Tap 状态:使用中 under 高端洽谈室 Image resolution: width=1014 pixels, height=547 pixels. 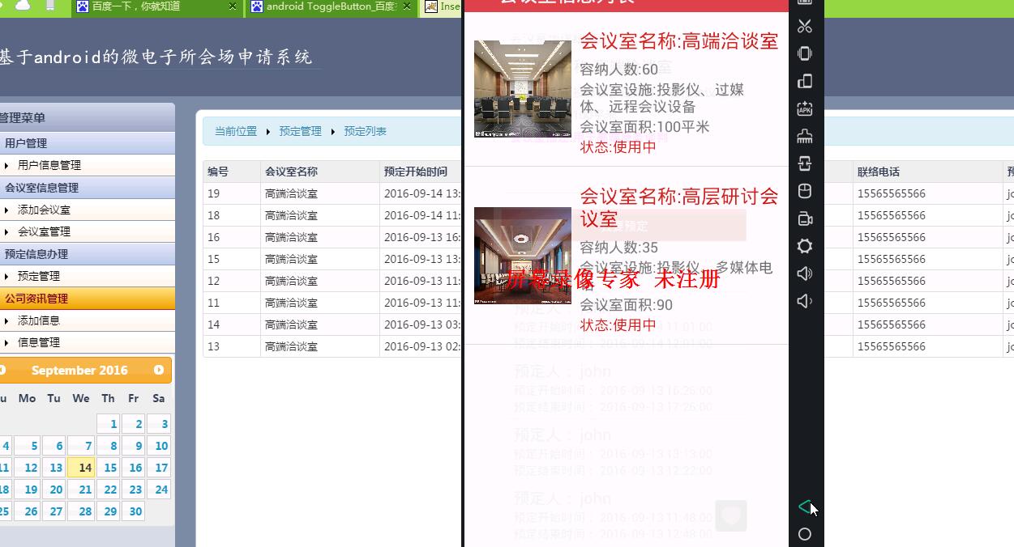618,146
